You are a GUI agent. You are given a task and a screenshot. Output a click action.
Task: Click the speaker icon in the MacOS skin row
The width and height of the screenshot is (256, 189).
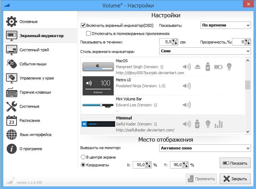tap(186, 67)
